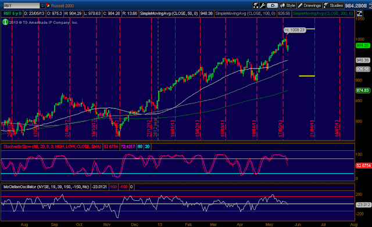Image resolution: width=372 pixels, height=227 pixels.
Task: Click the 19/07/13 expiration date marker
Action: tap(337, 128)
